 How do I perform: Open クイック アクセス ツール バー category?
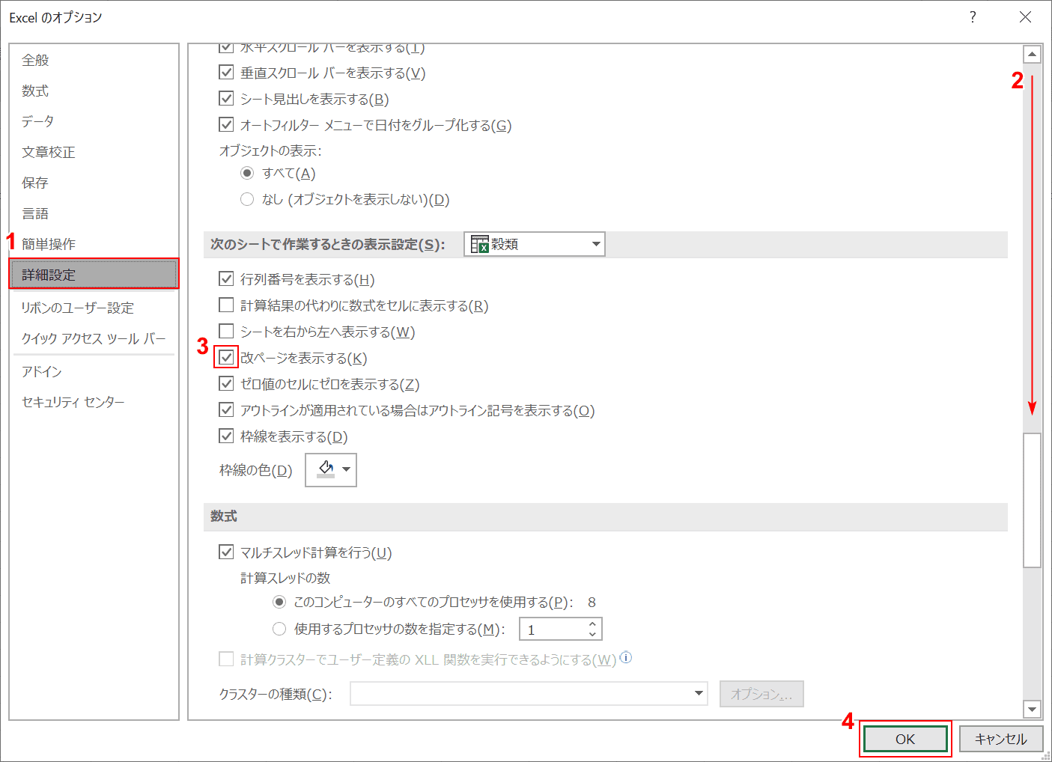pos(94,338)
